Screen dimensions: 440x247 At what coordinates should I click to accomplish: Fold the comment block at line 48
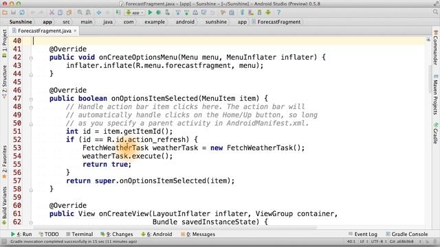pos(31,108)
